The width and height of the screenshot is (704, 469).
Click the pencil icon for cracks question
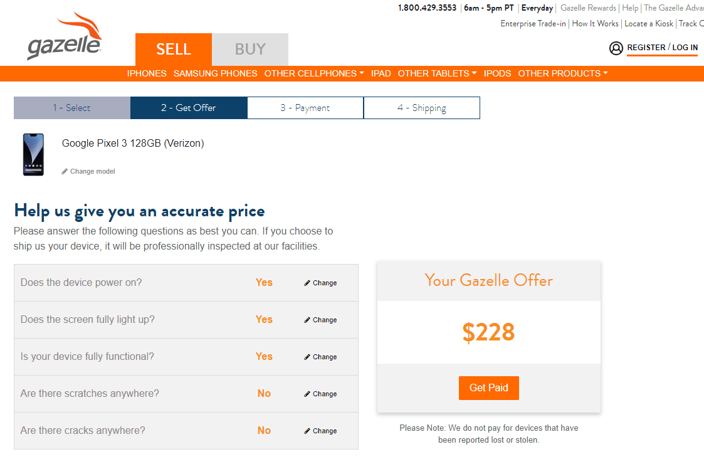[x=307, y=431]
